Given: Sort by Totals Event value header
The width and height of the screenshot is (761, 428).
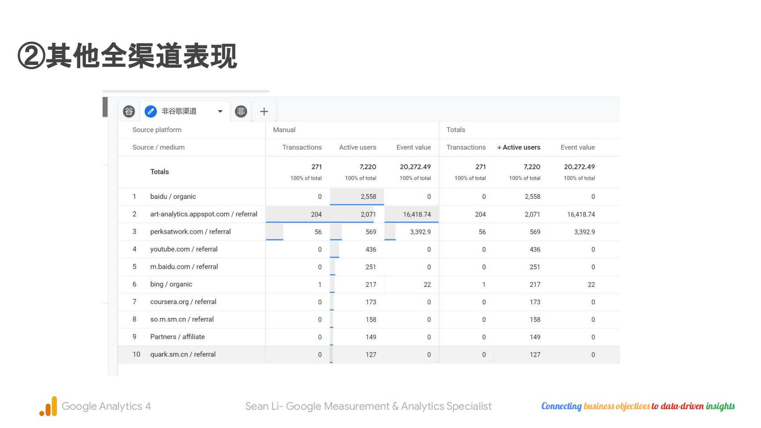Looking at the screenshot, I should (x=577, y=148).
